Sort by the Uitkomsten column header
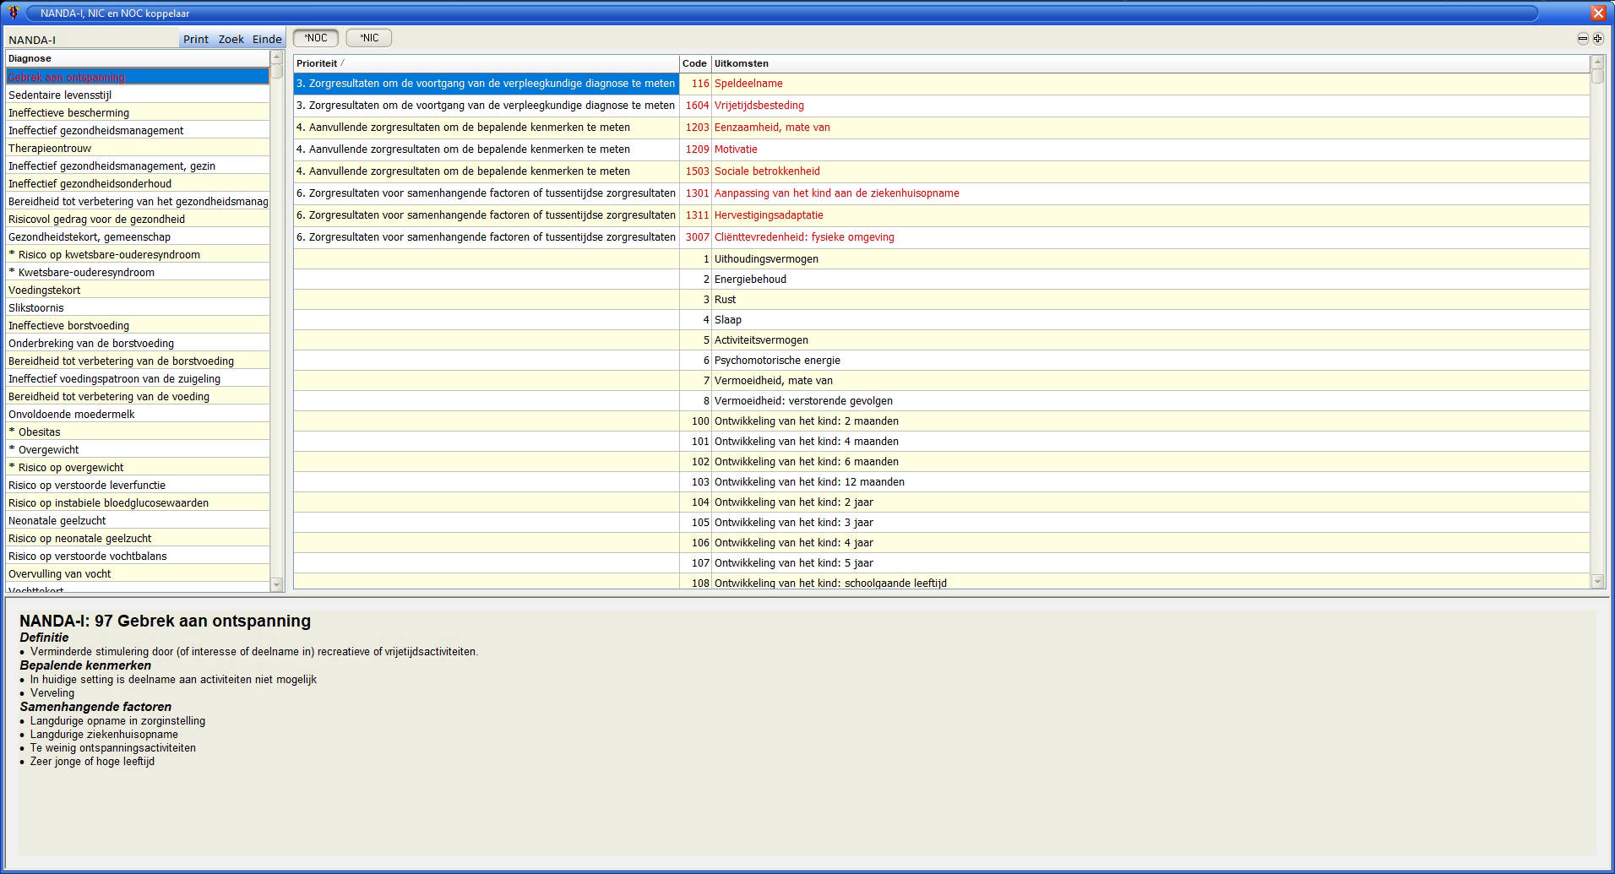The height and width of the screenshot is (874, 1615). point(741,63)
